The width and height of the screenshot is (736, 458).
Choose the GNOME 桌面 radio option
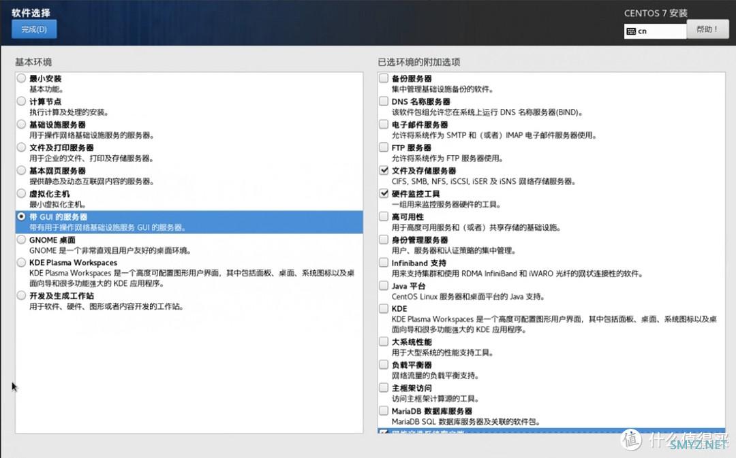coord(21,240)
